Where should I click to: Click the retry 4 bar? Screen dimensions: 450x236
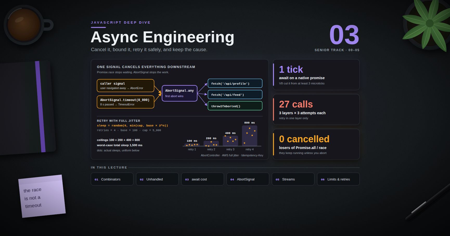tap(249, 136)
